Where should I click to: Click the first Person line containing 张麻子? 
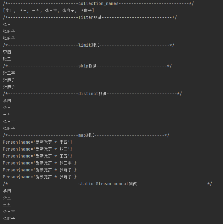pyautogui.click(x=40, y=170)
